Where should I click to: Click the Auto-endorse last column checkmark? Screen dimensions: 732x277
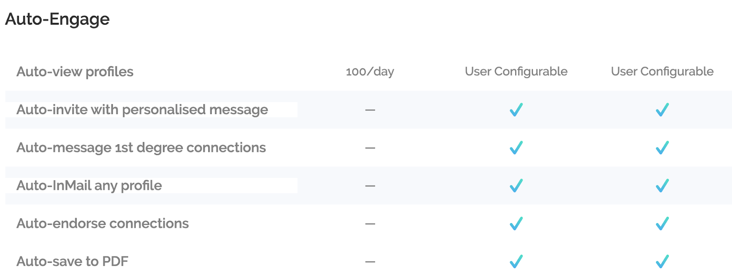click(x=662, y=223)
